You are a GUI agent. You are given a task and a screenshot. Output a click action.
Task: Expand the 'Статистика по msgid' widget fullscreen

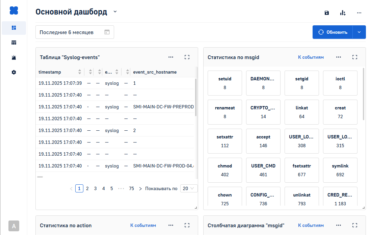pyautogui.click(x=354, y=57)
